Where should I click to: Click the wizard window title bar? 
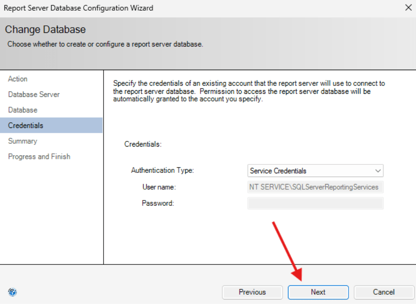coord(178,7)
